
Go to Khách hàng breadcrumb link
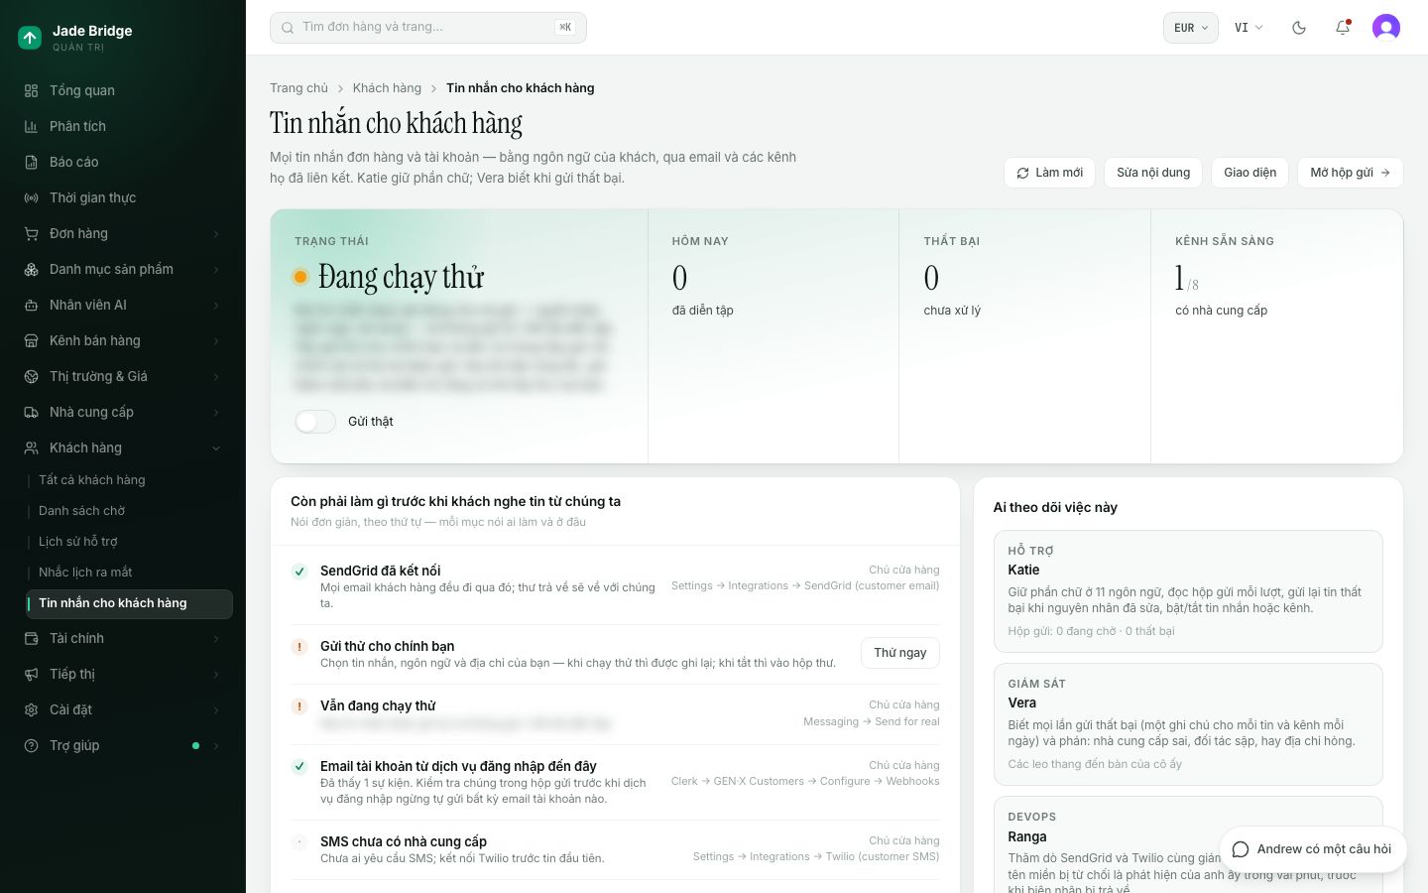coord(387,88)
